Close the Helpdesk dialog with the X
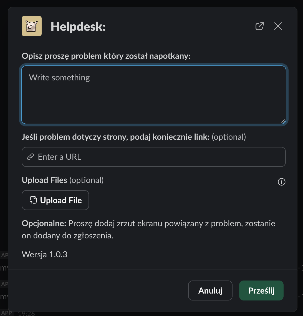The image size is (303, 316). click(278, 26)
